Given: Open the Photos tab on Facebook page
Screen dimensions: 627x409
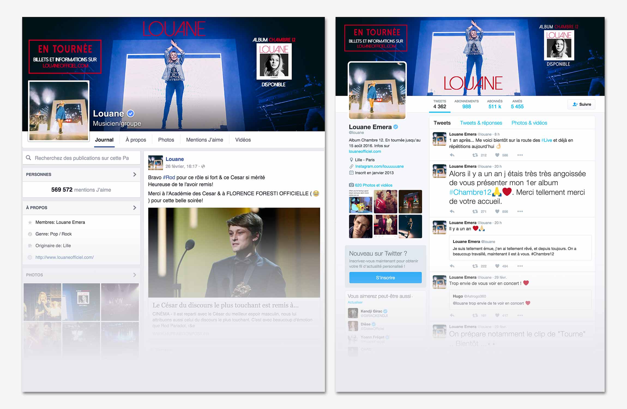Looking at the screenshot, I should 166,140.
